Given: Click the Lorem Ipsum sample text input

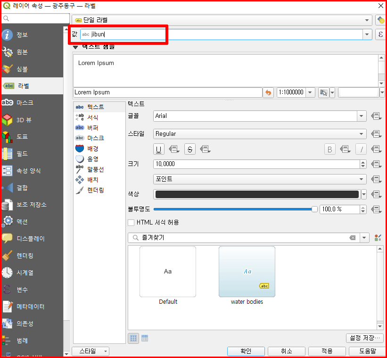Looking at the screenshot, I should click(168, 92).
